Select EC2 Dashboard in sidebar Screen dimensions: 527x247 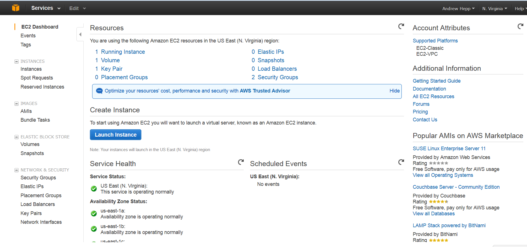[x=40, y=27]
